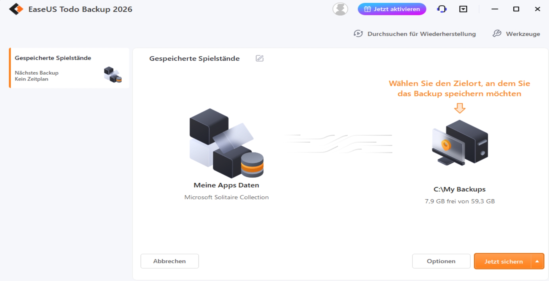Edit the backup name with pencil icon
This screenshot has height=281, width=549.
(259, 58)
